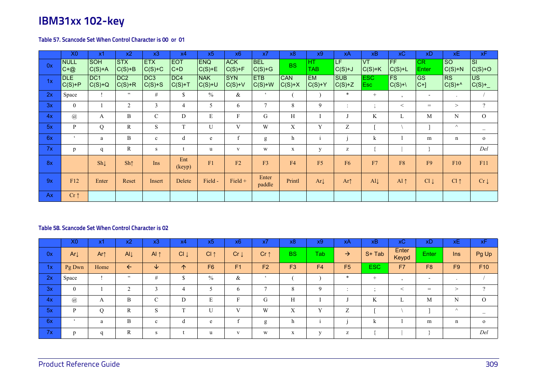Click the 'ENQ C(S)+E' cell
Screen dimensions: 537x379
[x=211, y=66]
